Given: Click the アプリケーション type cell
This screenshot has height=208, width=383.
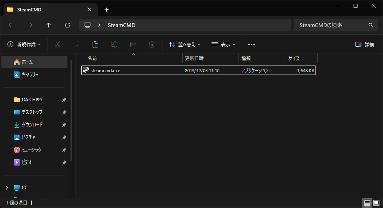Looking at the screenshot, I should (x=255, y=71).
